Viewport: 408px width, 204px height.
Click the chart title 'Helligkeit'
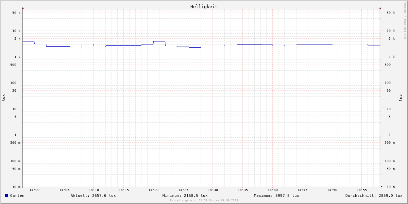(x=204, y=6)
